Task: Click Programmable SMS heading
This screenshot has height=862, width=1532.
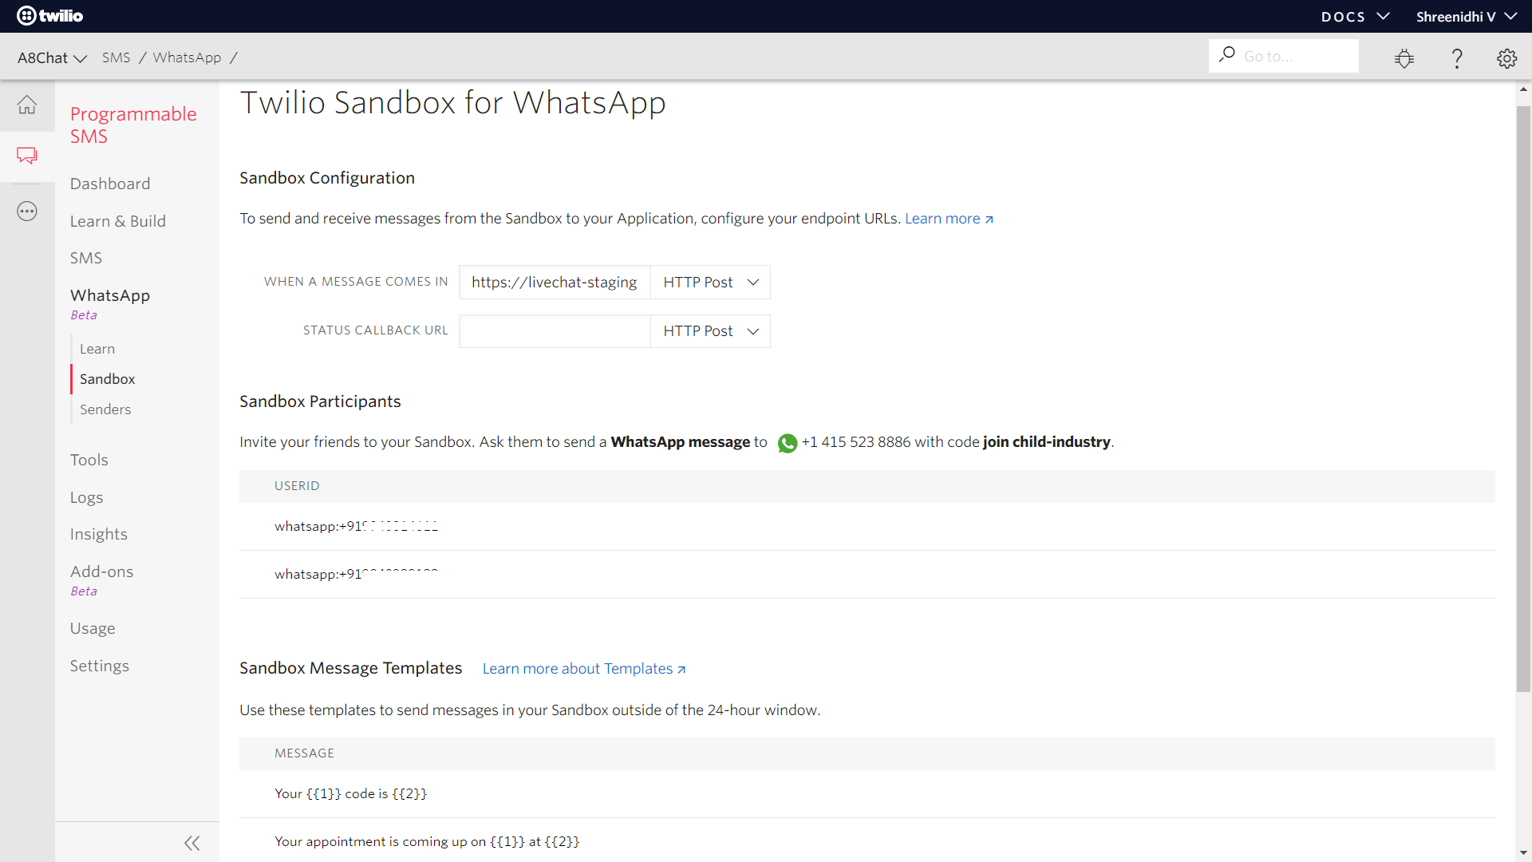Action: 133,125
